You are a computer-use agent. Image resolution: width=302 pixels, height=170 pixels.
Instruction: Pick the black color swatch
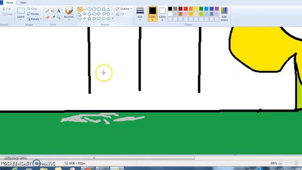(x=170, y=9)
